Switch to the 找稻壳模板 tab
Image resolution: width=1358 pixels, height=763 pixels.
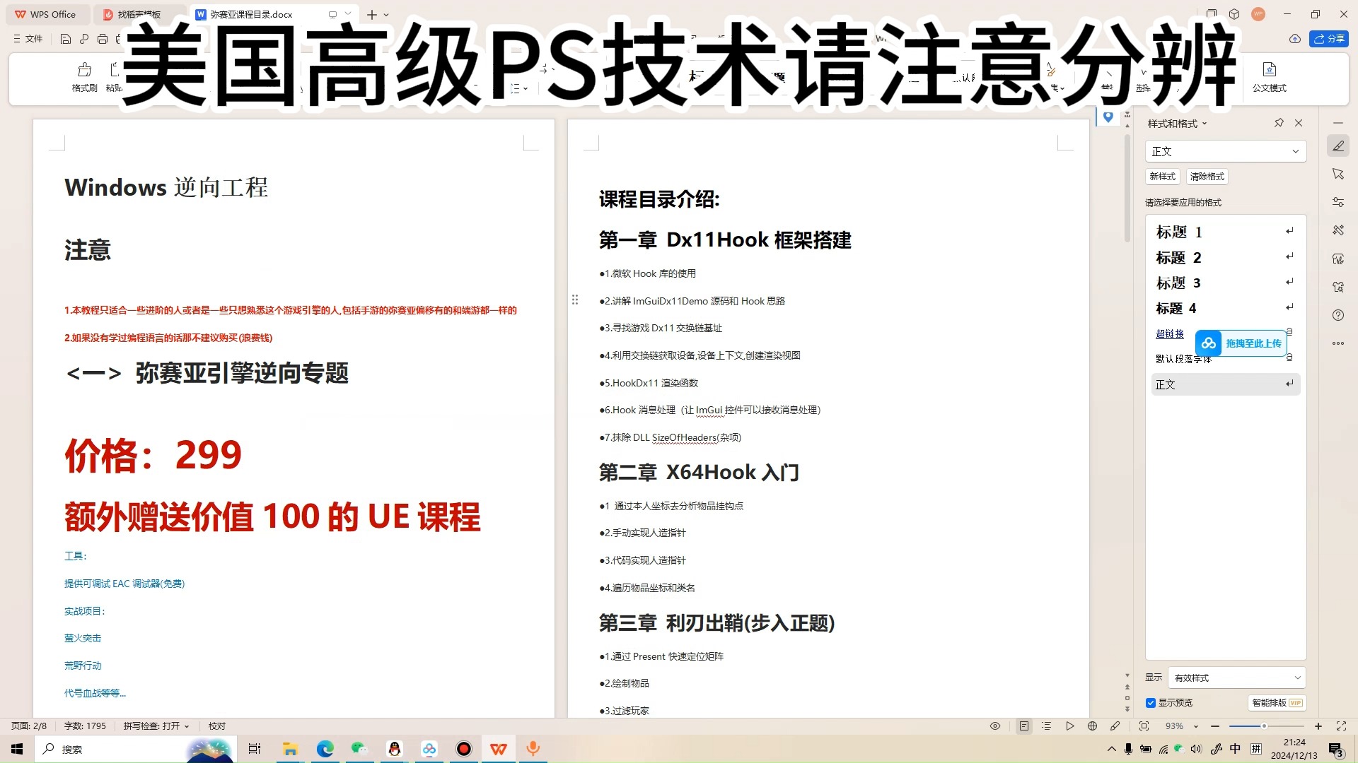click(x=139, y=14)
